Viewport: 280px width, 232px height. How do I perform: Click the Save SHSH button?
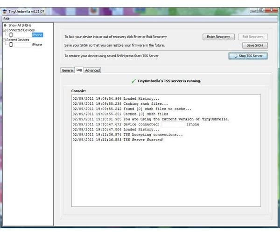255,45
